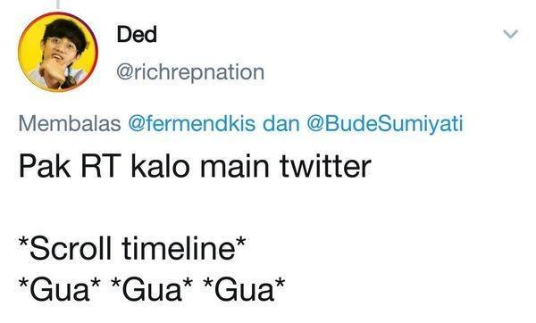Image resolution: width=536 pixels, height=323 pixels.
Task: Click the *Scroll timeline* line
Action: click(132, 248)
